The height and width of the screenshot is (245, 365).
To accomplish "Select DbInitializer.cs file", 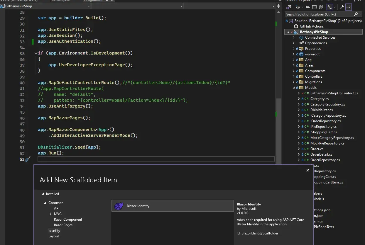I will (322, 110).
